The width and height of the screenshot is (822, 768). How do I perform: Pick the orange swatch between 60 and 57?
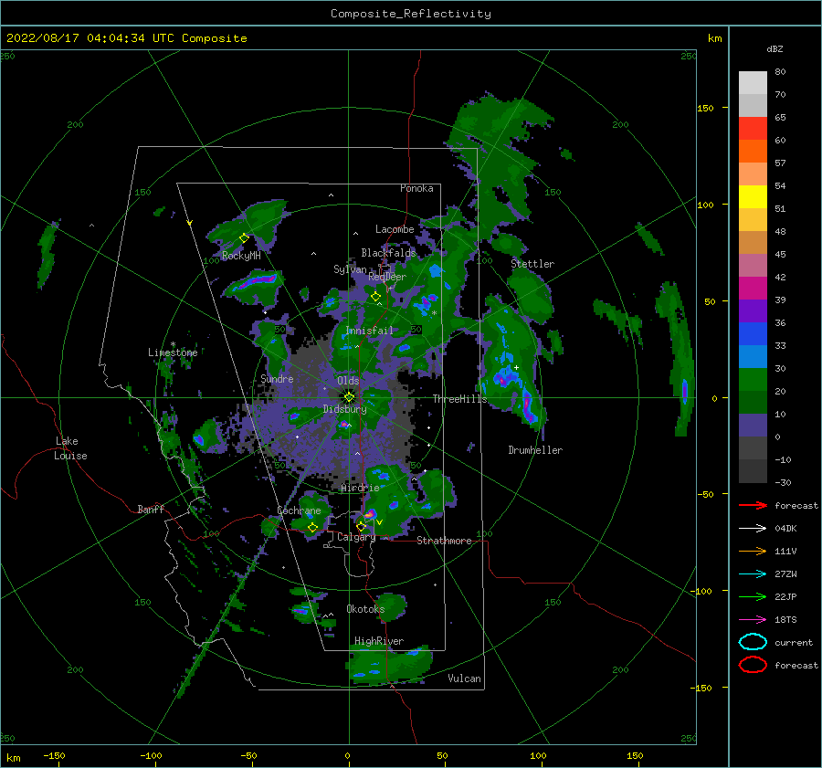click(x=753, y=152)
